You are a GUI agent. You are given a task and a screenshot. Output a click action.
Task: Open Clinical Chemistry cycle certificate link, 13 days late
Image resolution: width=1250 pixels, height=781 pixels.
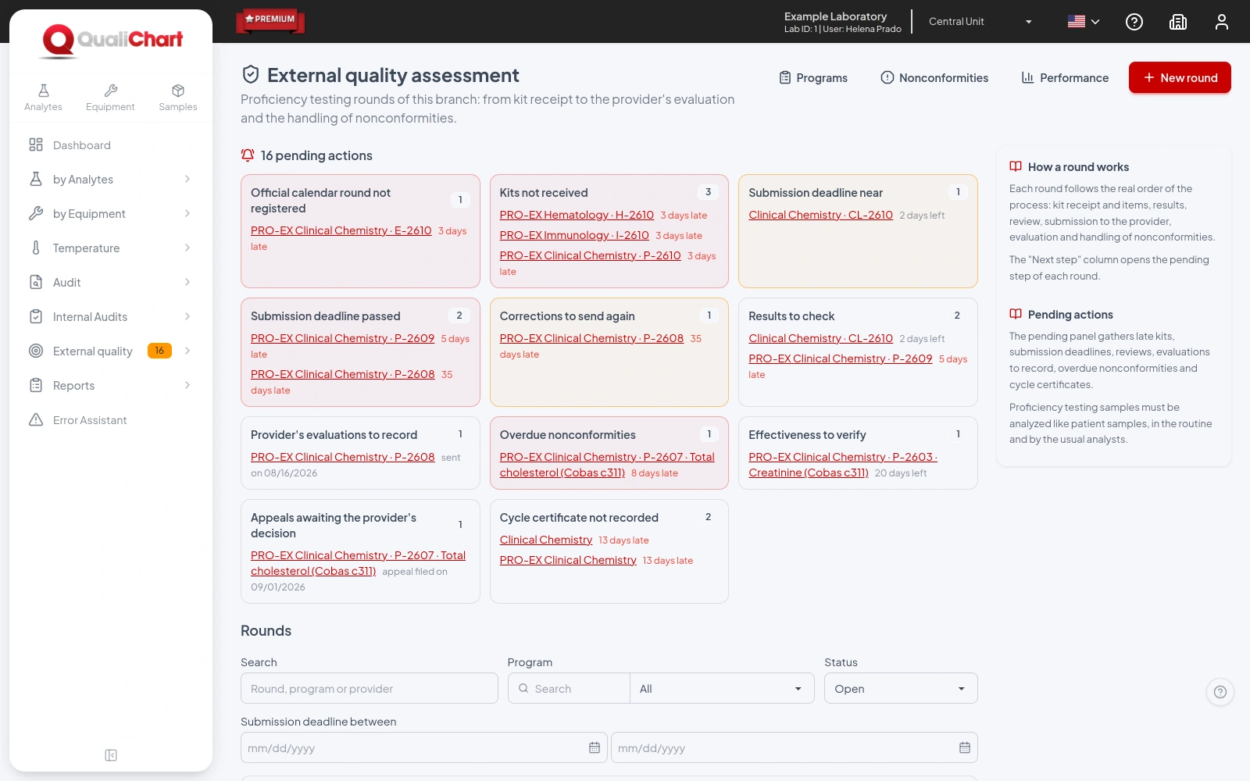pyautogui.click(x=546, y=540)
